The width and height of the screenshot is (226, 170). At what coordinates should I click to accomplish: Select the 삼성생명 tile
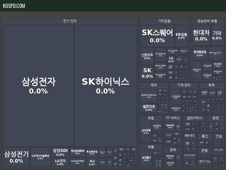(146, 131)
